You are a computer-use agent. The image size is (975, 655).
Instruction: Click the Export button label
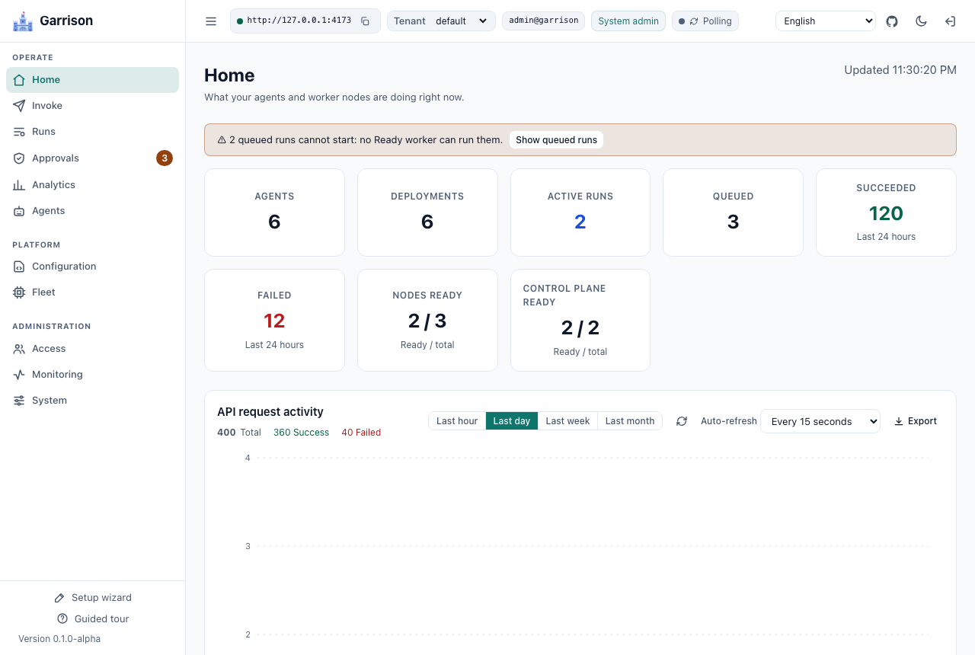[x=922, y=421]
